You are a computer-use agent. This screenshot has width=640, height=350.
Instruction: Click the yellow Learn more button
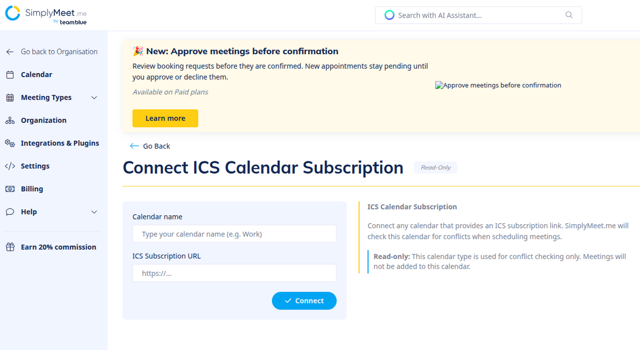165,118
